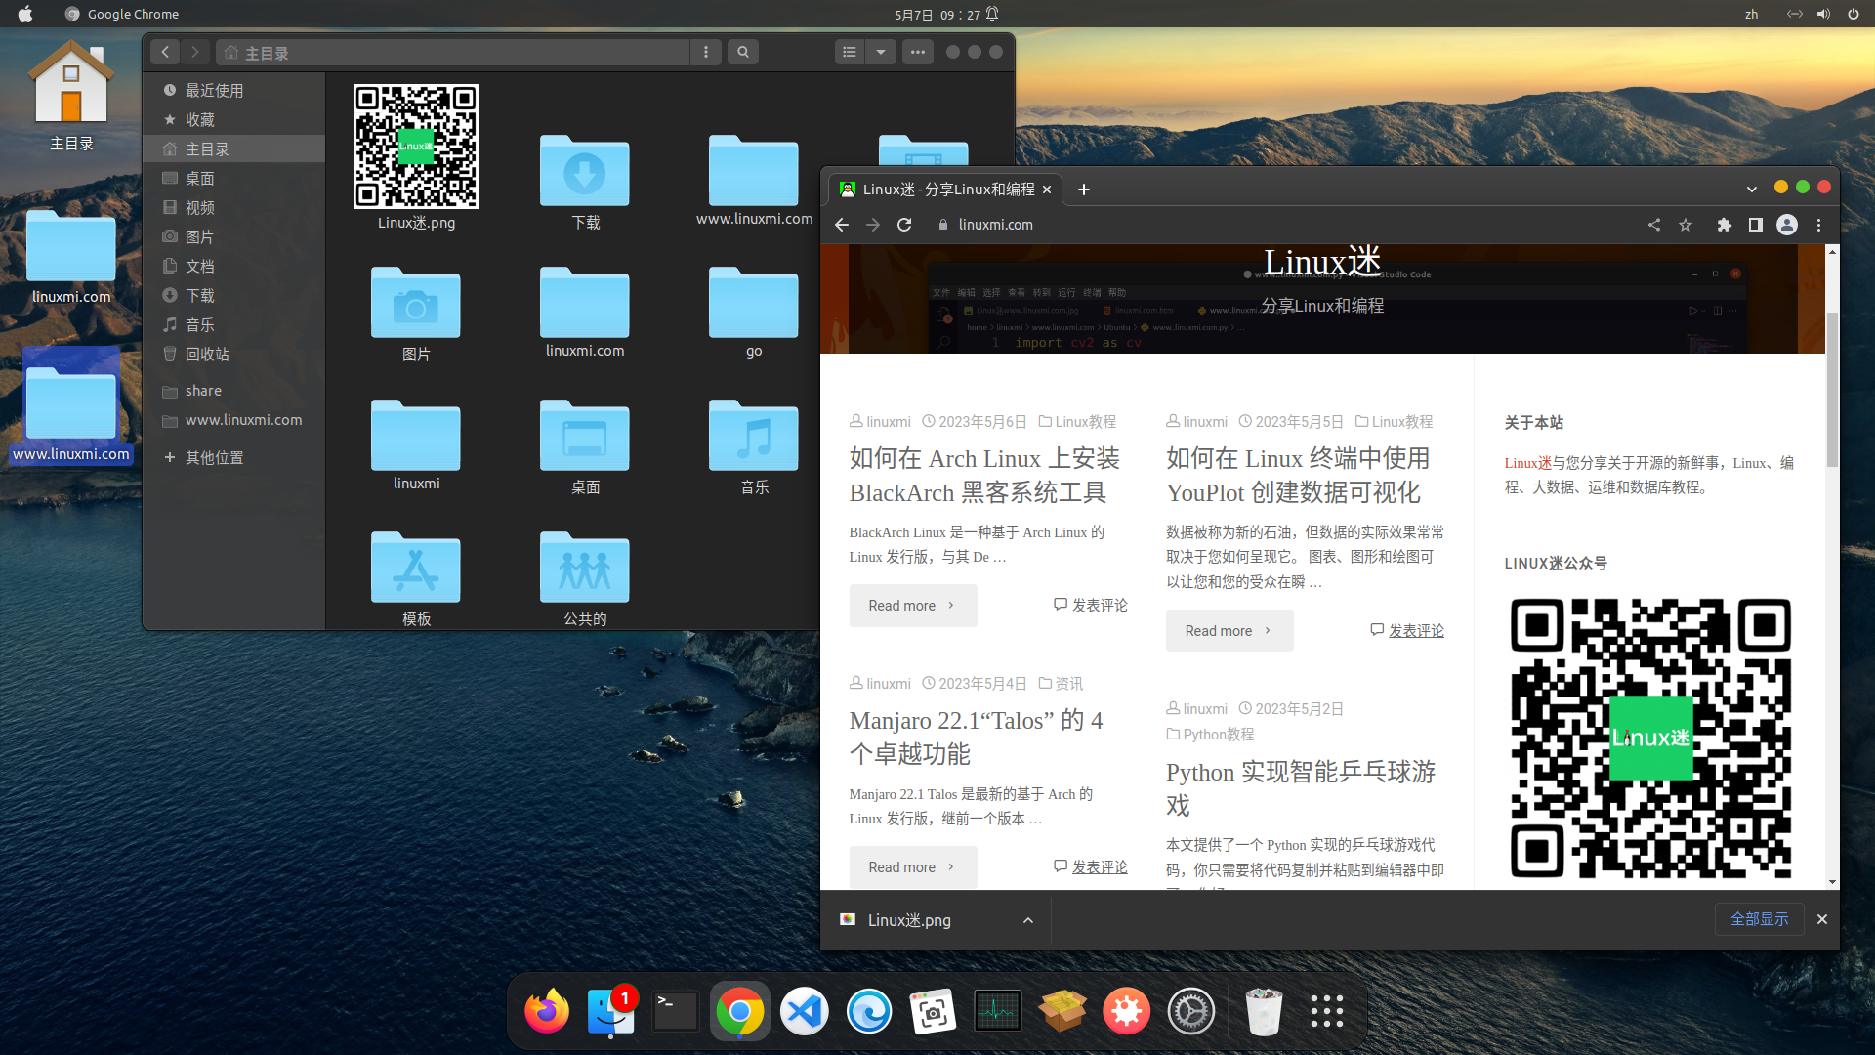Select 视频 in sidebar
1875x1055 pixels.
coord(234,207)
